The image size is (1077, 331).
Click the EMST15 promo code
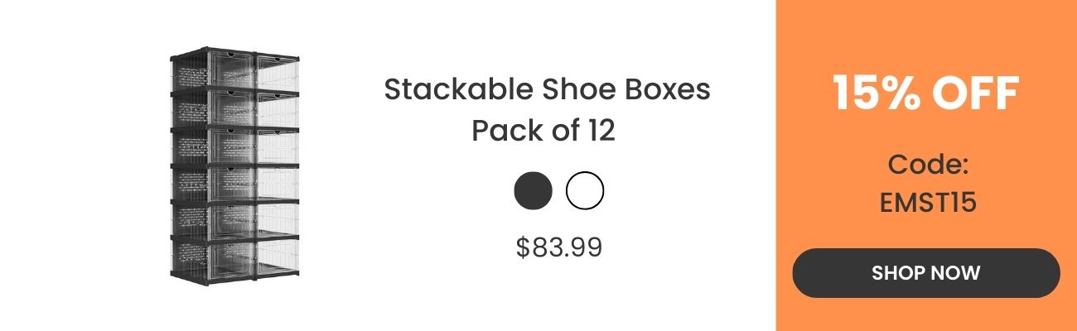(x=928, y=201)
